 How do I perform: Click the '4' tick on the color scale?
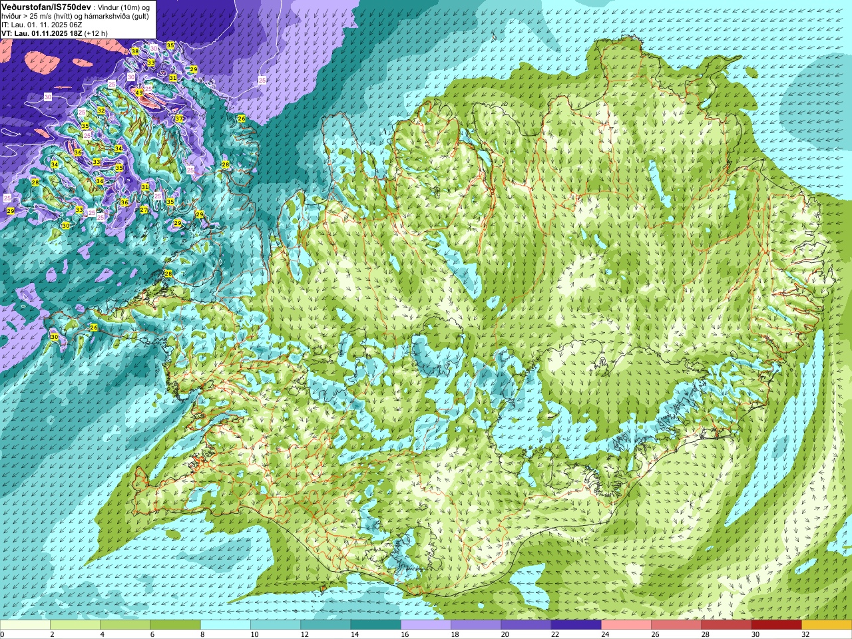click(101, 634)
